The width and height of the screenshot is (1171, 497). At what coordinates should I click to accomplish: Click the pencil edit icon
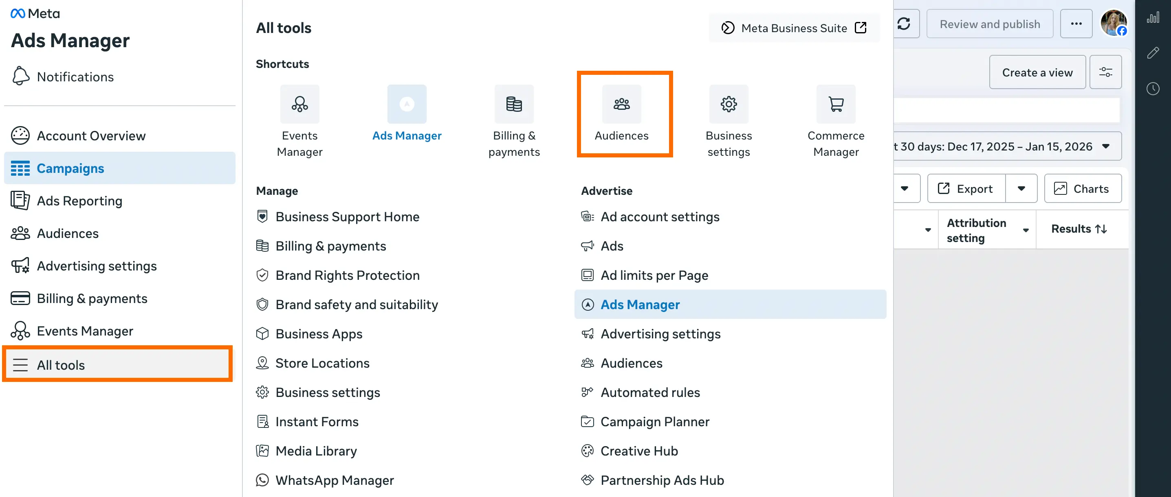1152,52
